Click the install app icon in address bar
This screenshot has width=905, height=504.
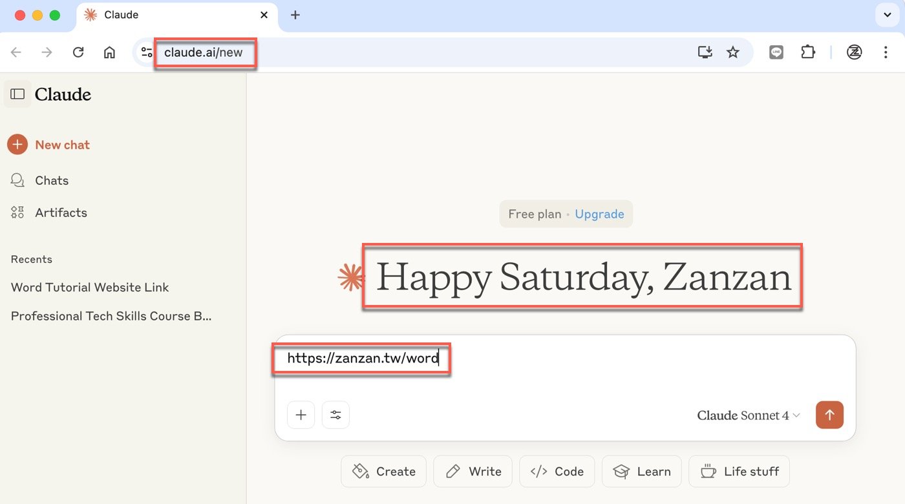pyautogui.click(x=705, y=52)
